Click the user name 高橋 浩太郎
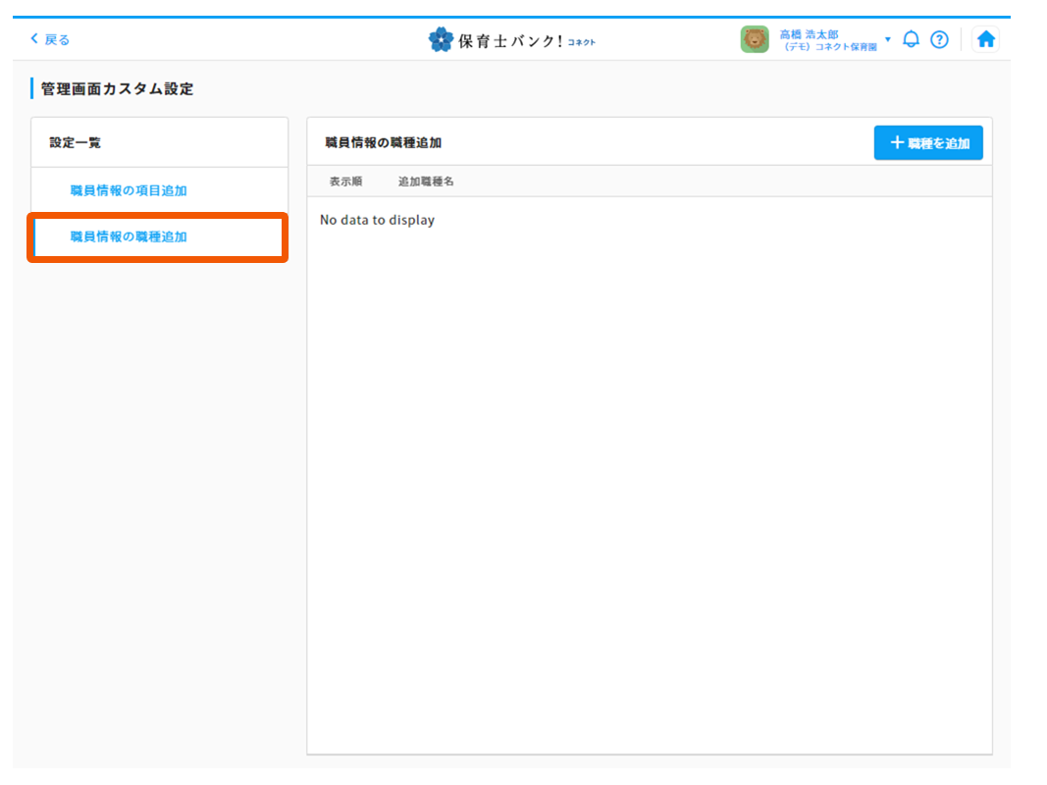The height and width of the screenshot is (785, 1047). point(809,34)
